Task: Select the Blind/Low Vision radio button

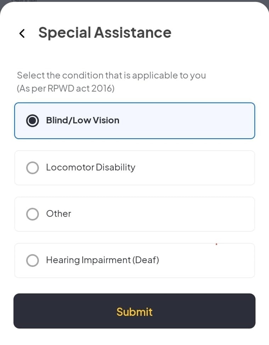Action: click(33, 121)
